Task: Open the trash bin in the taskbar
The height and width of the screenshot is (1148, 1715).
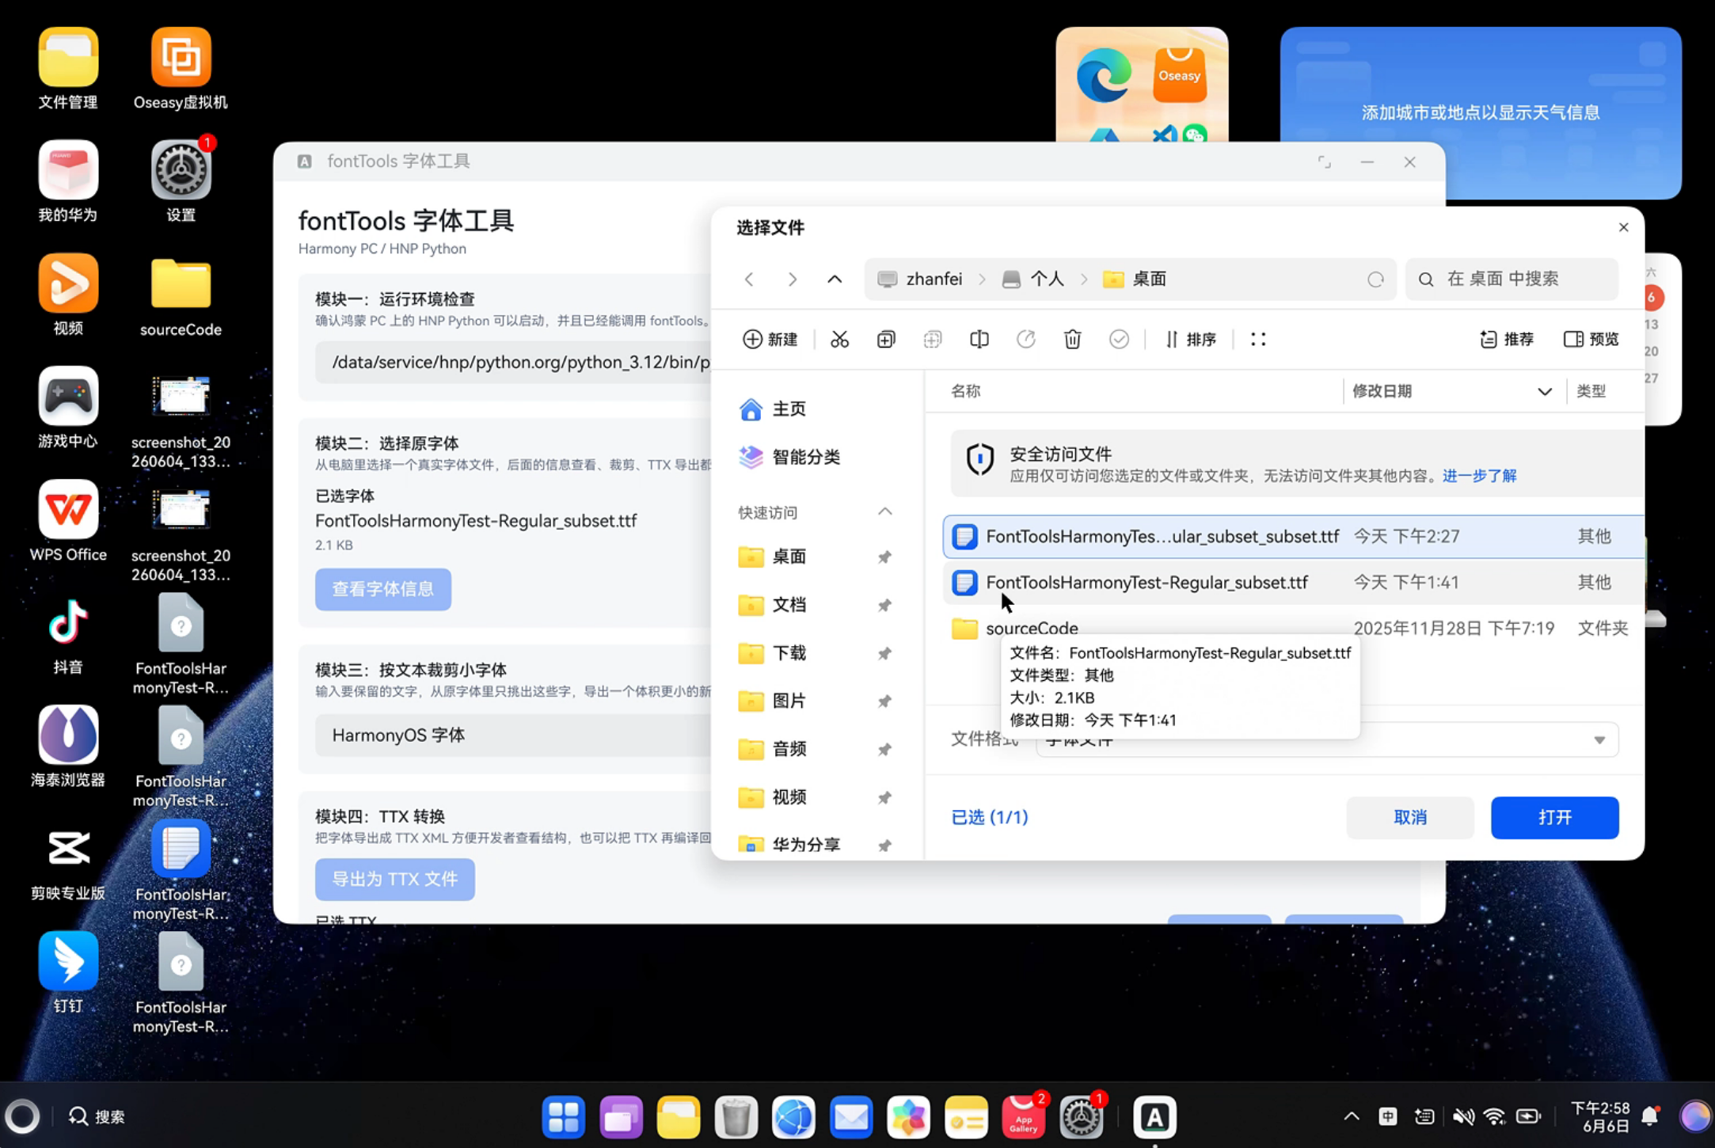Action: [736, 1117]
